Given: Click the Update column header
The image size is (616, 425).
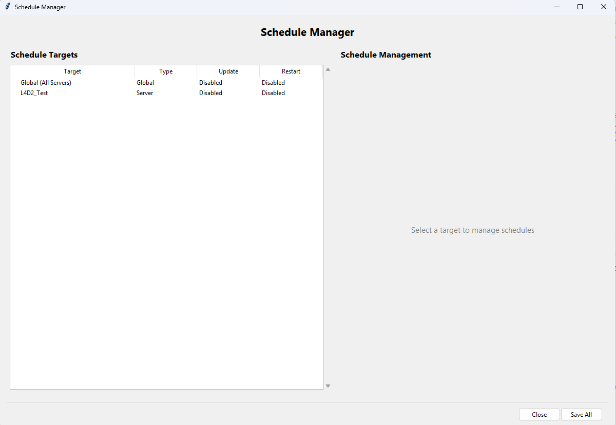Looking at the screenshot, I should [228, 71].
